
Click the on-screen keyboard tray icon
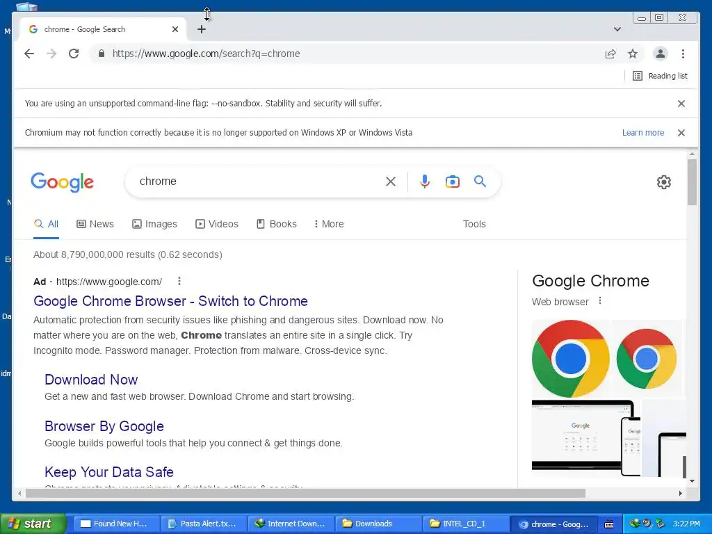click(609, 524)
